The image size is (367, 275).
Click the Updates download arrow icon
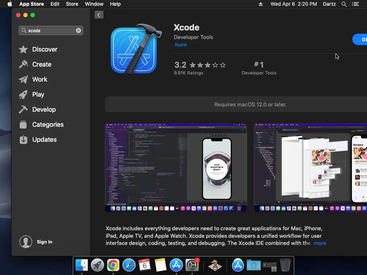coord(23,140)
